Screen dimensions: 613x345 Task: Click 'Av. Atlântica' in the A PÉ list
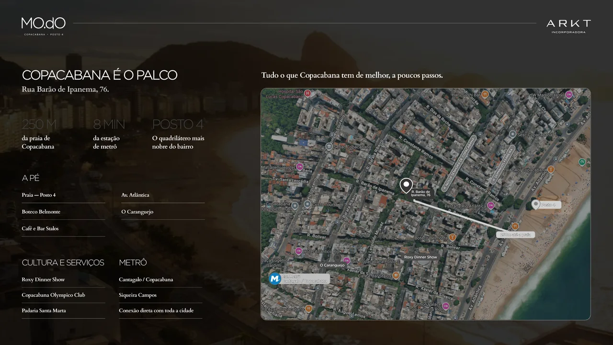(135, 195)
